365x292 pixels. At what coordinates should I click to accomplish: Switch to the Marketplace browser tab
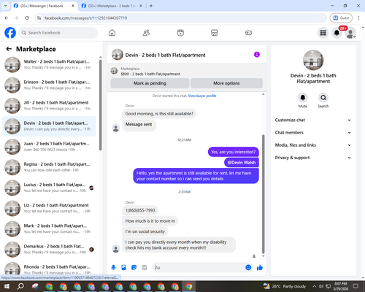112,6
